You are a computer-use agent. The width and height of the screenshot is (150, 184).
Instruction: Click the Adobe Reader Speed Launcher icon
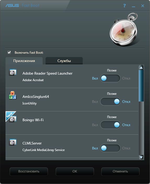[x=13, y=72]
